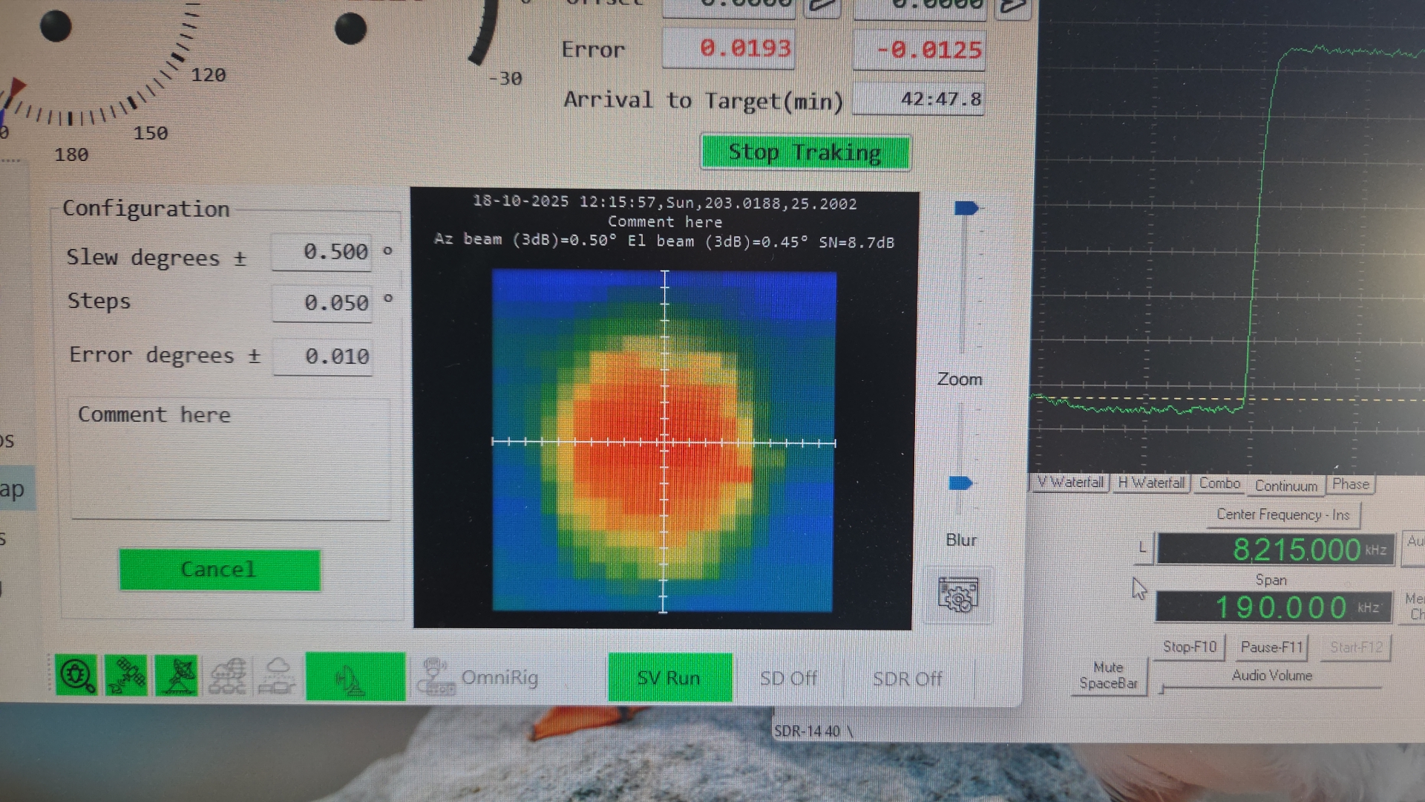Enable SD by clicking SD Off

click(x=788, y=677)
